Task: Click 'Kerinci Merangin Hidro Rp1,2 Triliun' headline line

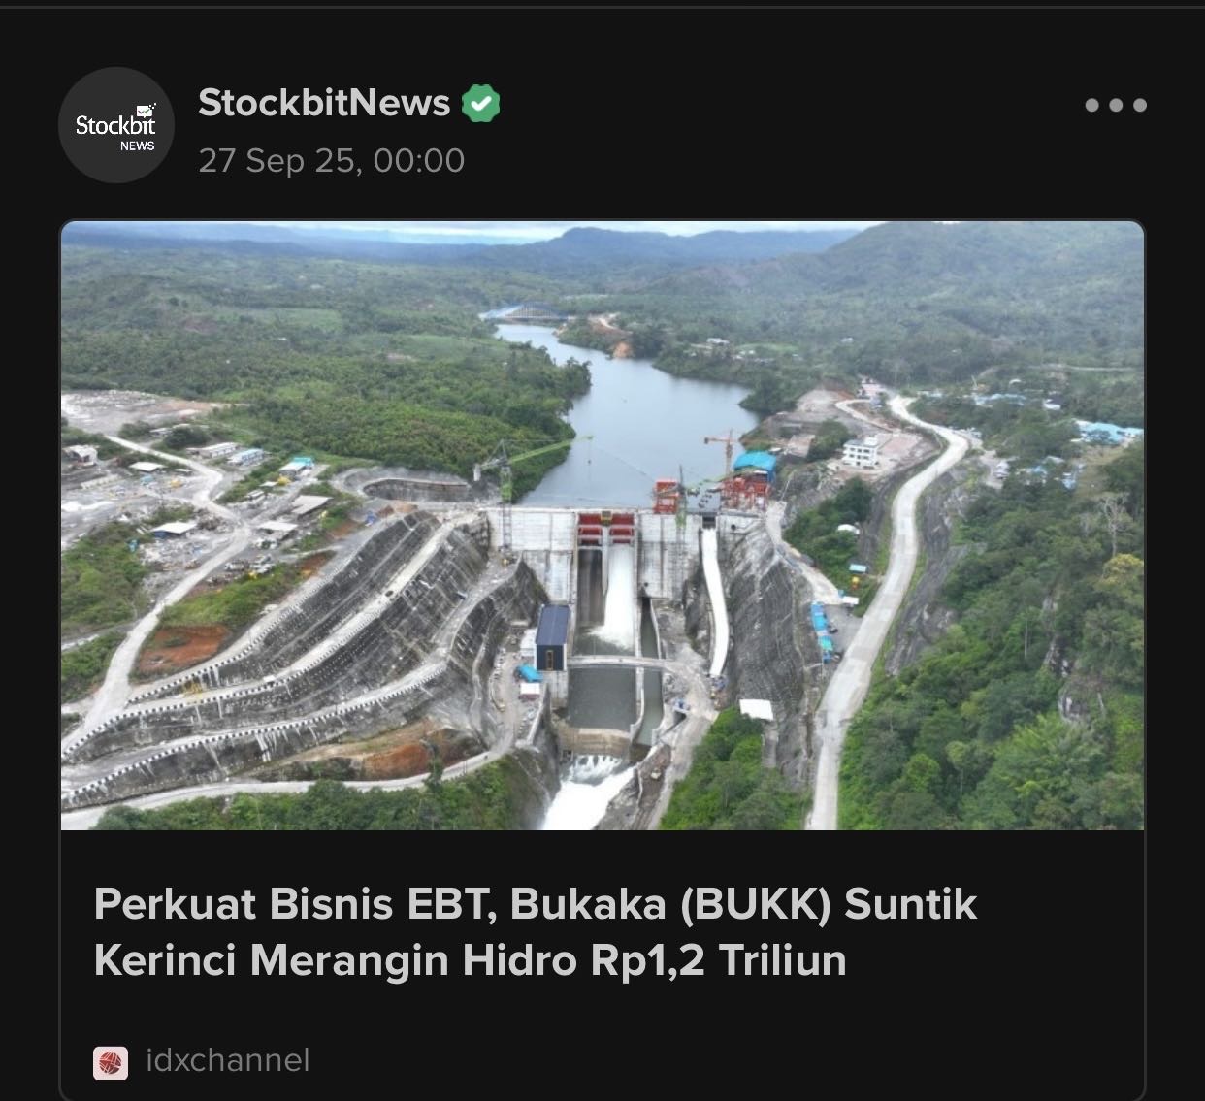Action: (471, 960)
